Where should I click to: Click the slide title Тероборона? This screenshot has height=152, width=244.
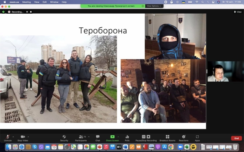(103, 30)
